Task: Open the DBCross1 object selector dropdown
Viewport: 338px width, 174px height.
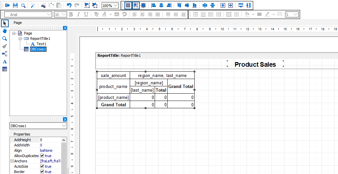Action: tap(64, 126)
